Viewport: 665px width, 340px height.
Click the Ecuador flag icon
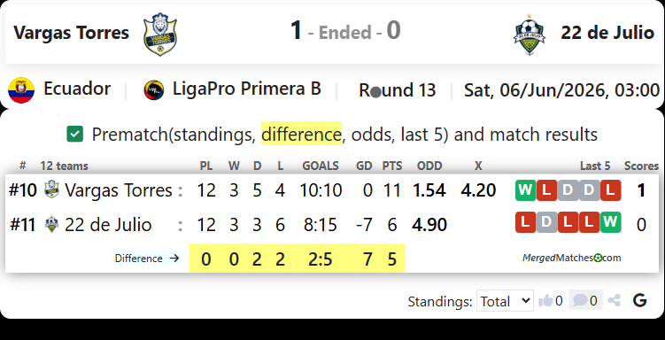[21, 90]
